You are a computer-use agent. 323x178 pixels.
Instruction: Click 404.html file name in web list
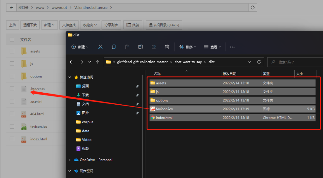tap(37, 114)
